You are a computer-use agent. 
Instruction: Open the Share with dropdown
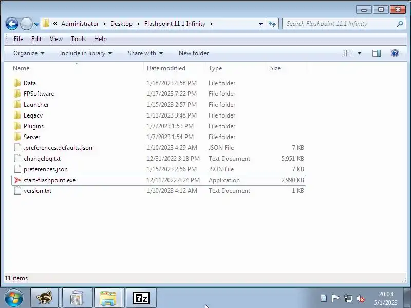[x=145, y=53]
